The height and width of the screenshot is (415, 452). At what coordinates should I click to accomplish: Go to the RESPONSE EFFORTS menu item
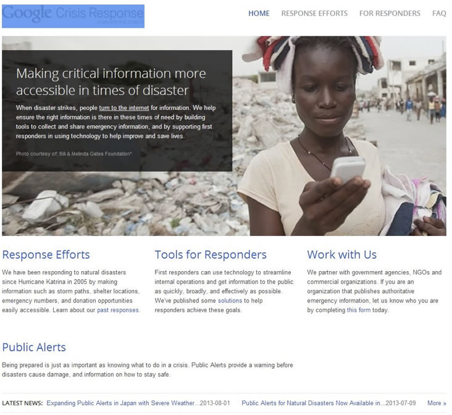[x=314, y=13]
